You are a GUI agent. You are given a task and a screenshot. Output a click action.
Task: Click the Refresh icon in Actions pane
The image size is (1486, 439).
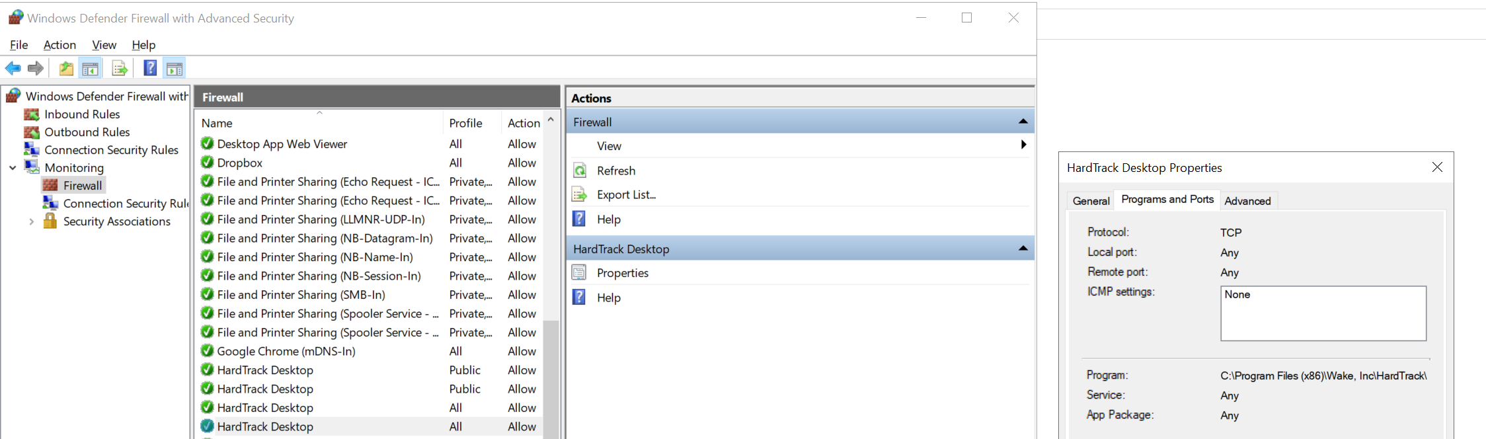tap(580, 171)
